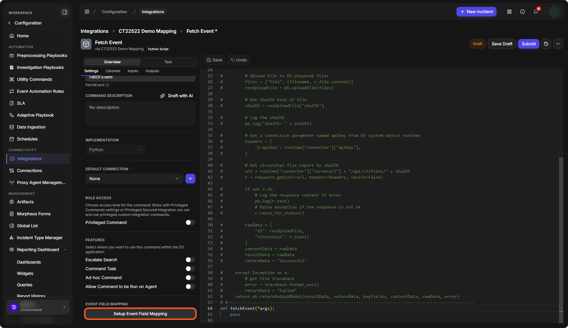Toggle Privileged Command switch
568x328 pixels.
(x=190, y=222)
